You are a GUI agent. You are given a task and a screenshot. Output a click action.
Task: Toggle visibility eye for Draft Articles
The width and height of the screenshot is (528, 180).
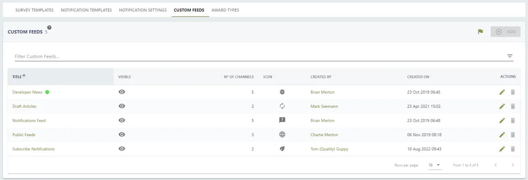coord(122,106)
